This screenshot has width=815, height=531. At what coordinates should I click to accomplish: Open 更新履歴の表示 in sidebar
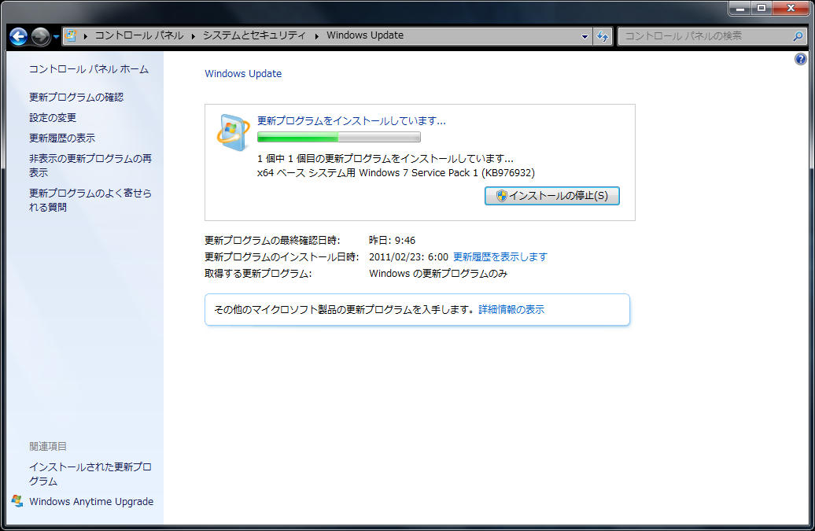[62, 138]
